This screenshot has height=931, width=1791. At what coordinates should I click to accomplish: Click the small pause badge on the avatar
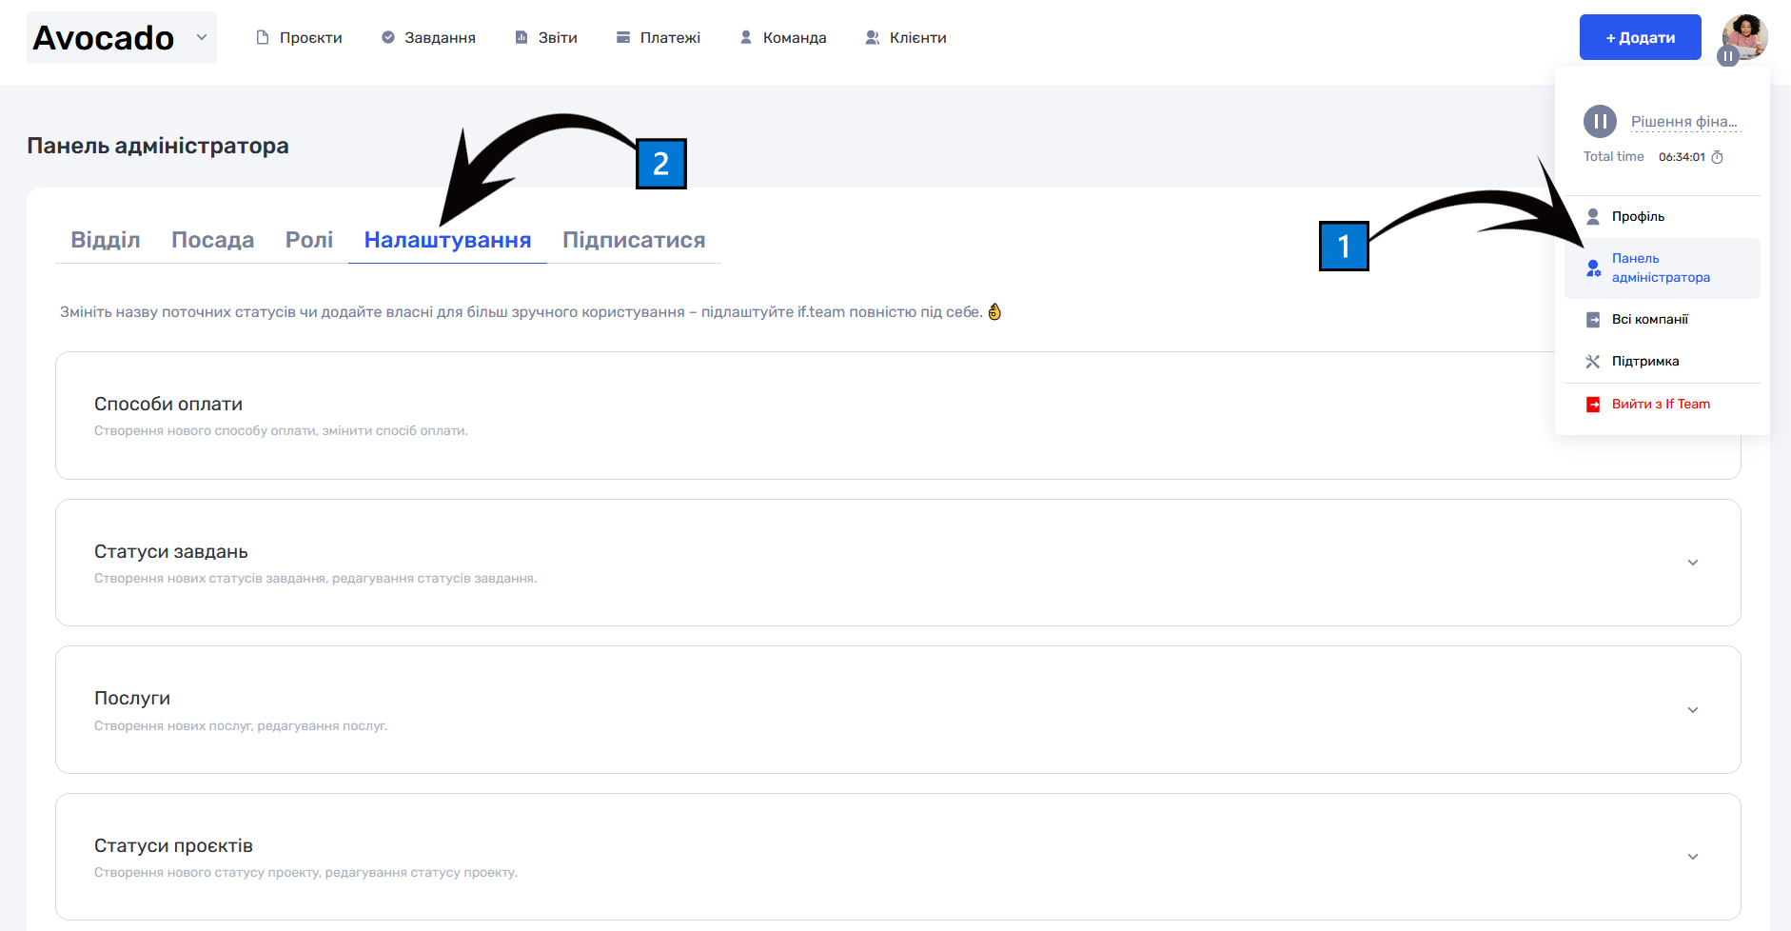1728,56
